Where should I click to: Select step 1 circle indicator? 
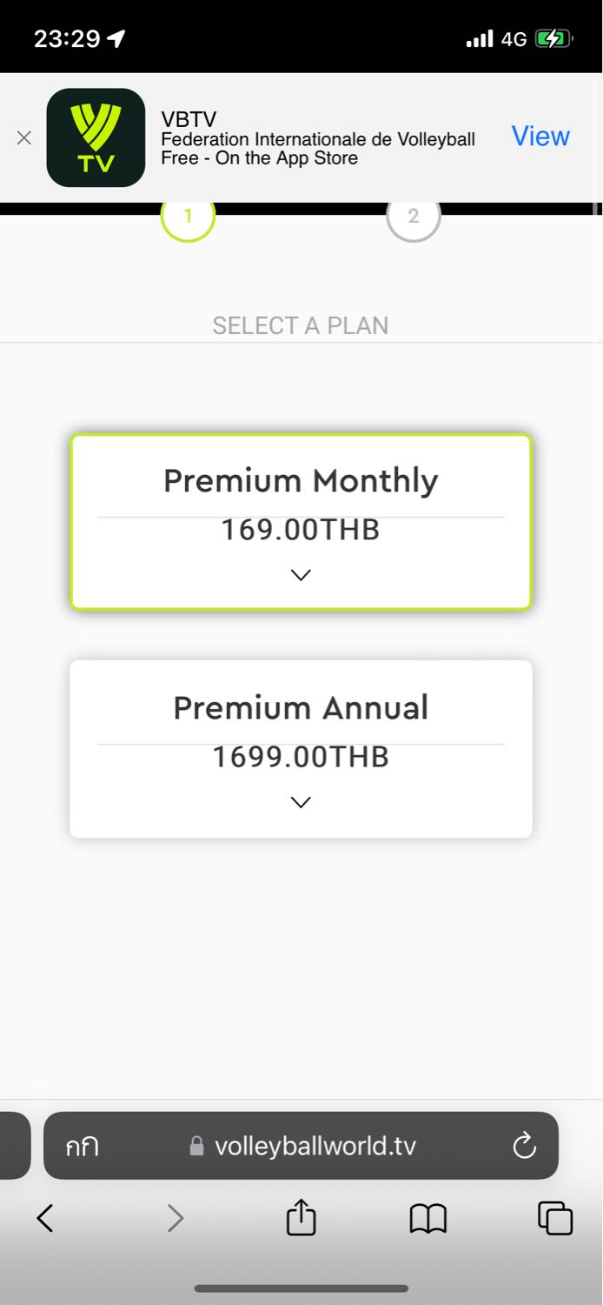(x=188, y=216)
